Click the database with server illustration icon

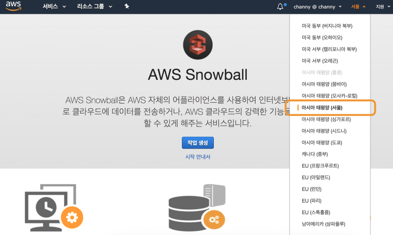tap(197, 208)
